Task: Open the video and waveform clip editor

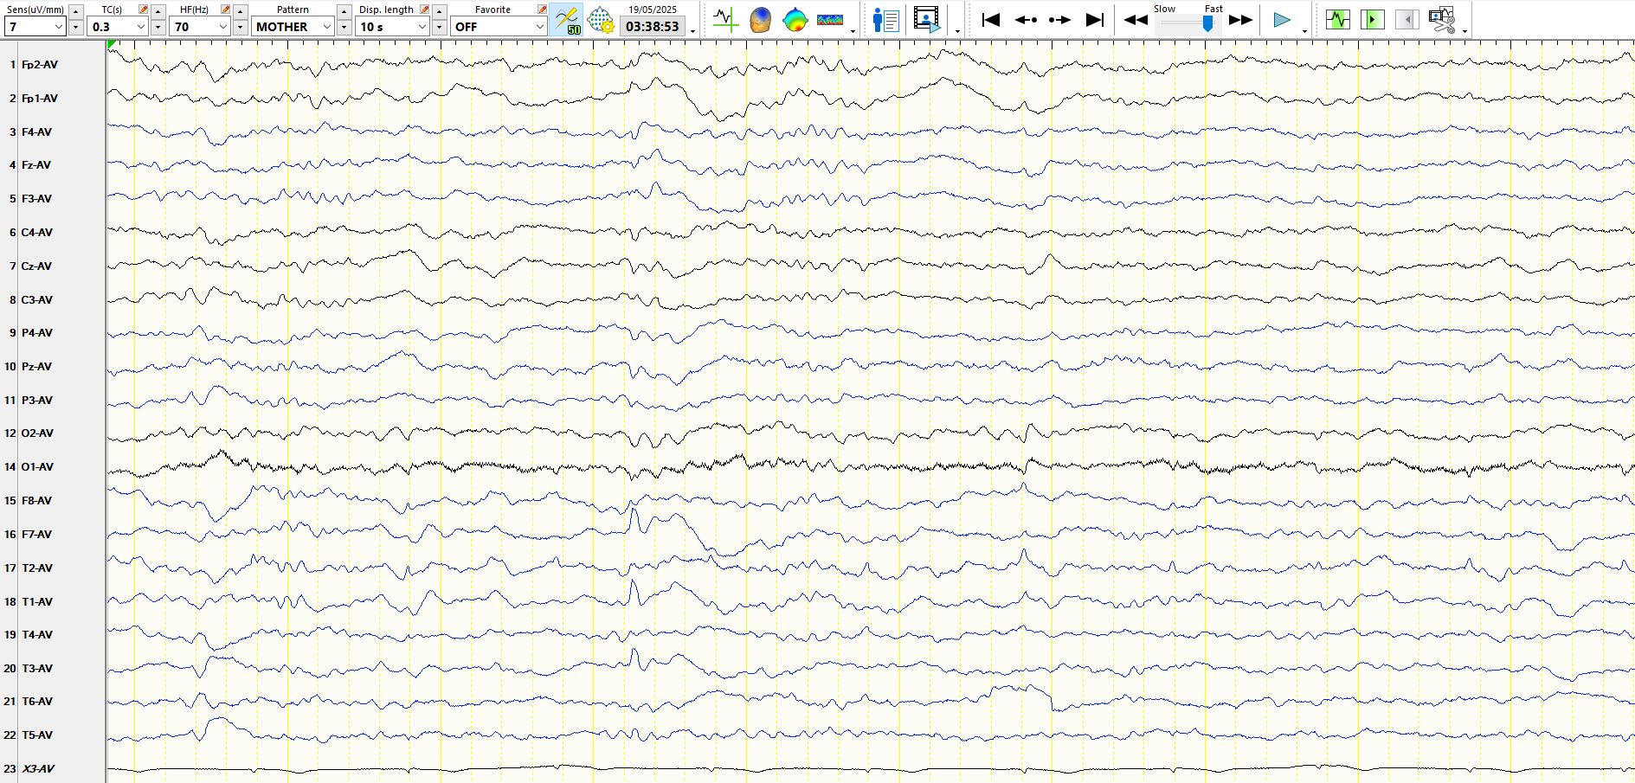Action: tap(1441, 20)
